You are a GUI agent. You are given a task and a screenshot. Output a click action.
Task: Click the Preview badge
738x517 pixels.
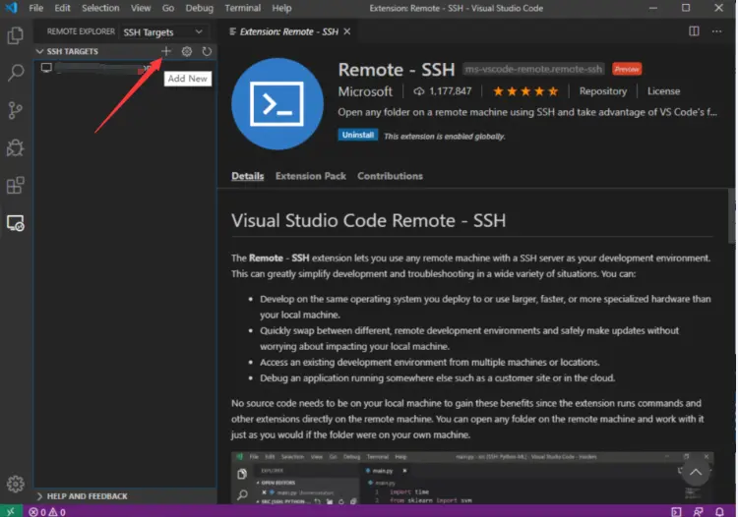coord(627,69)
